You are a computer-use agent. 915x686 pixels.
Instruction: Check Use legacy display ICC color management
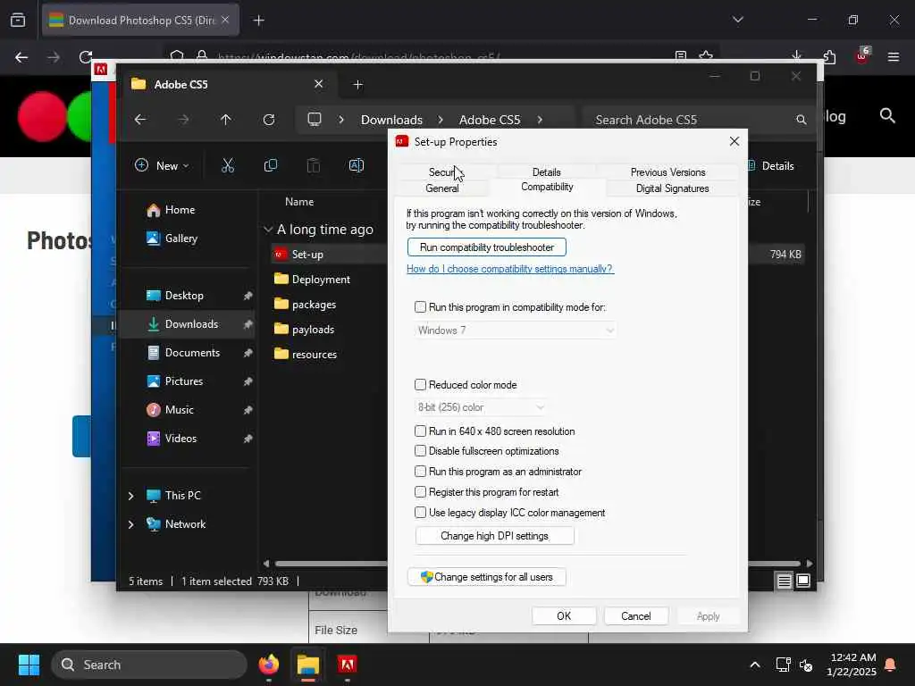point(420,512)
